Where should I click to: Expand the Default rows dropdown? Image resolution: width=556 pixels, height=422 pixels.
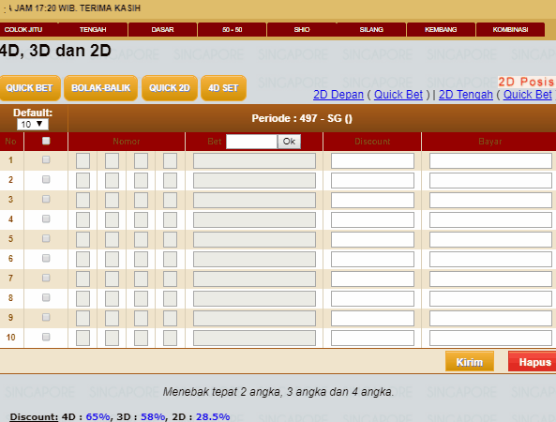tap(33, 124)
